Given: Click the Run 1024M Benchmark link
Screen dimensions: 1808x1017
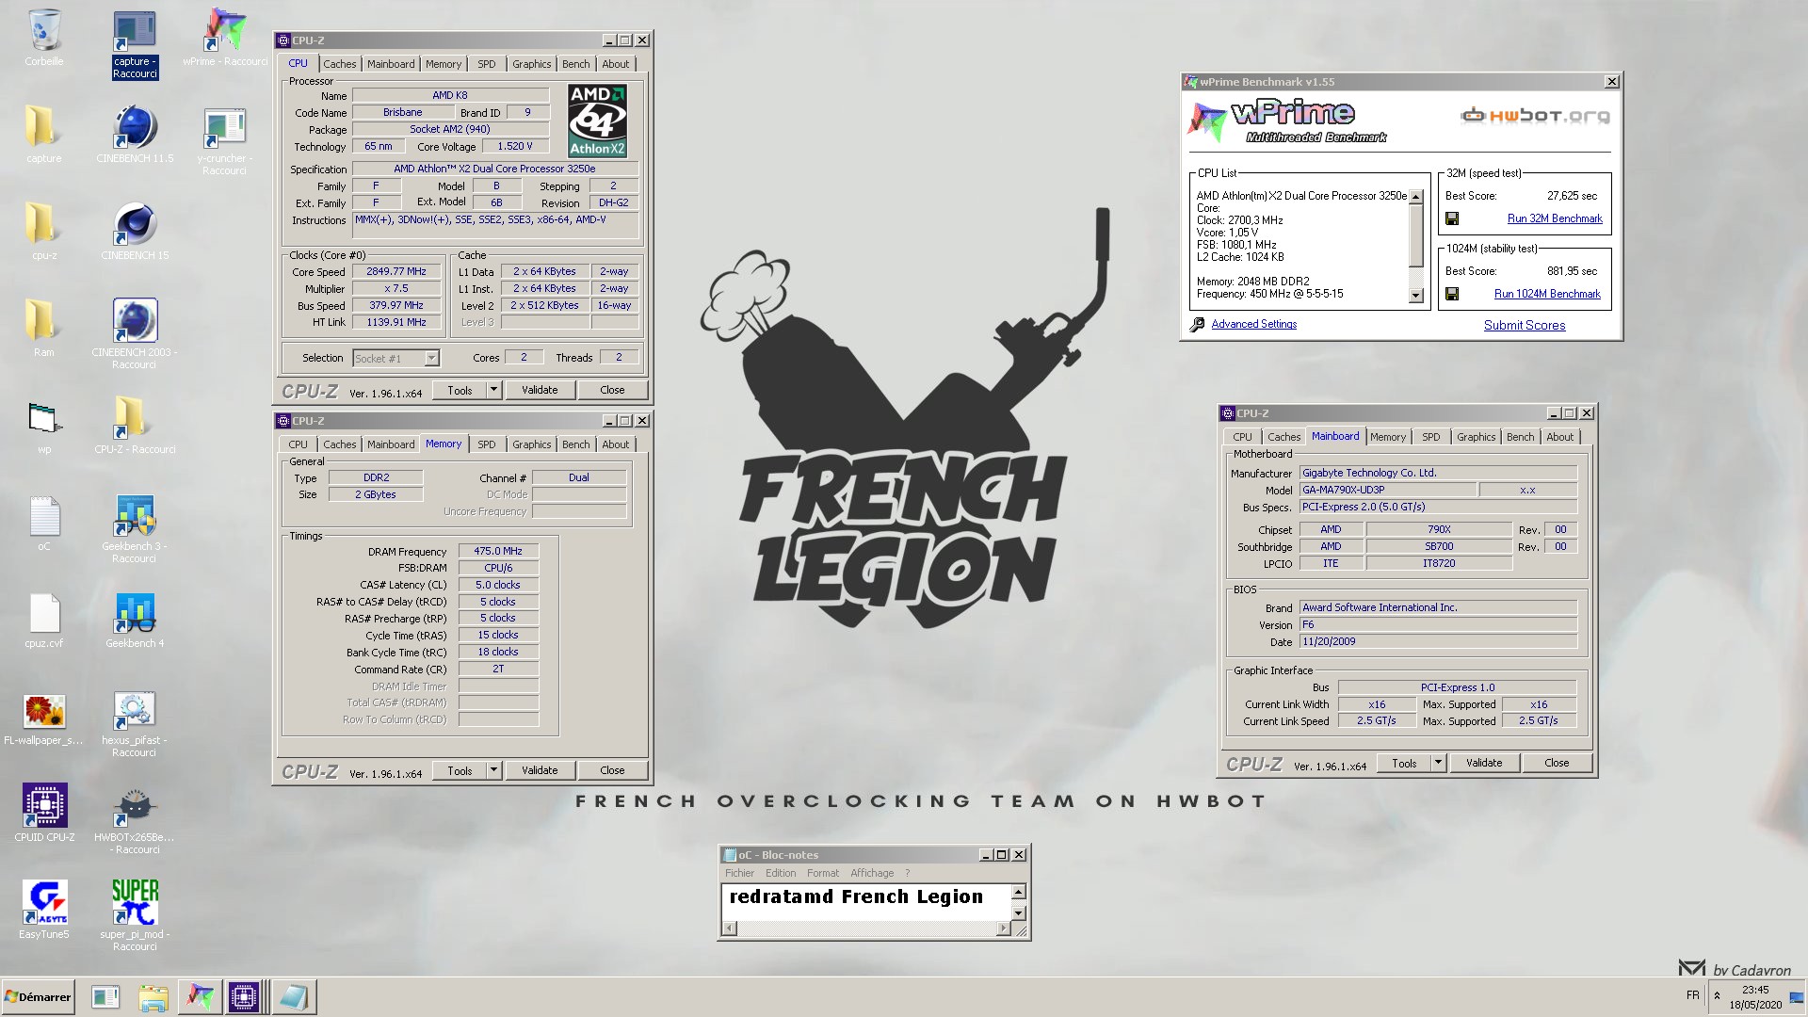Looking at the screenshot, I should [1547, 294].
